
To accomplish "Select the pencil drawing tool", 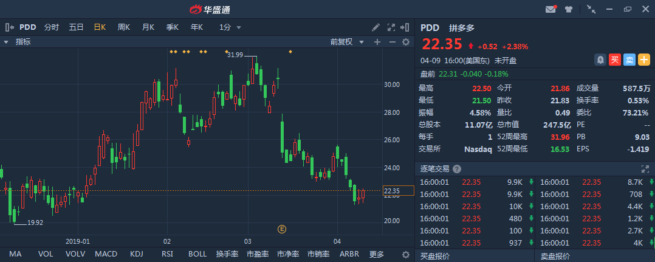I will [376, 27].
